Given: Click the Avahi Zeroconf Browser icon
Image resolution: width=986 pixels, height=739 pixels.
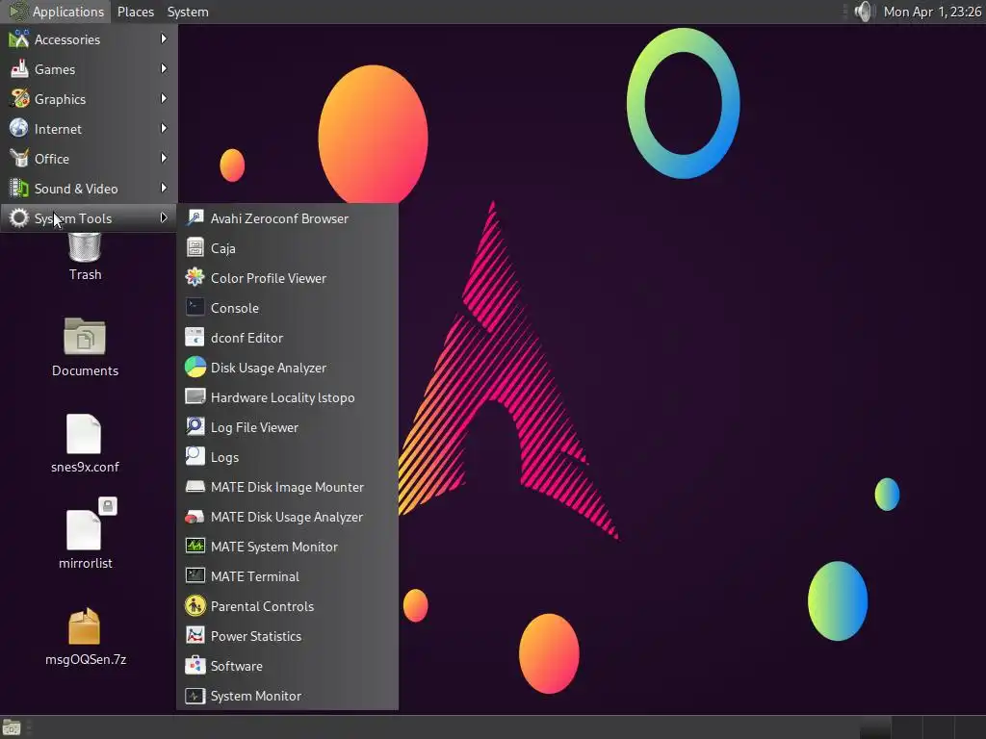Looking at the screenshot, I should (x=195, y=218).
